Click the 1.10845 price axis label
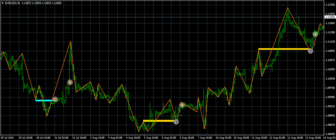The image size is (336, 140). point(330,51)
